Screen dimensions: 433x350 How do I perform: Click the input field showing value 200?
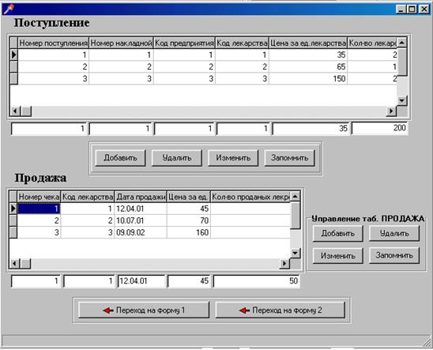click(x=380, y=128)
